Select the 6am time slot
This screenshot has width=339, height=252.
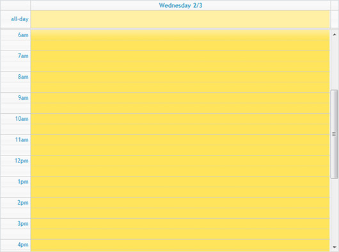click(180, 35)
